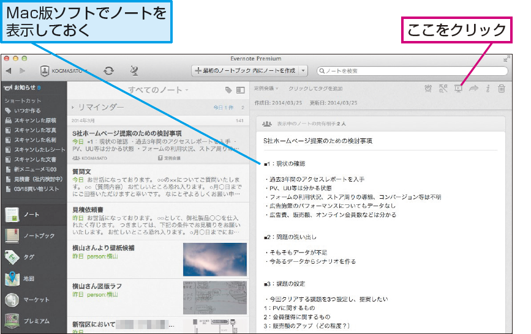Select the 質問文 note
Viewport: 531px width, 334px height.
pos(158,183)
